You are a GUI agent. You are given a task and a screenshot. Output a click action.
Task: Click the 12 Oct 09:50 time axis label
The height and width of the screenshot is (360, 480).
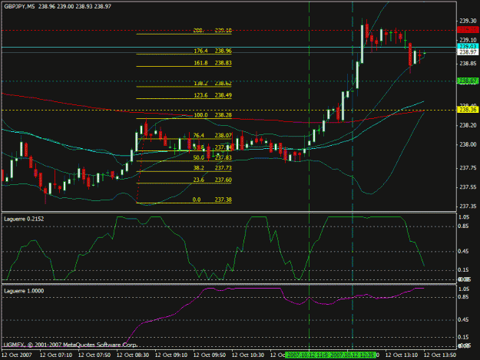point(210,355)
